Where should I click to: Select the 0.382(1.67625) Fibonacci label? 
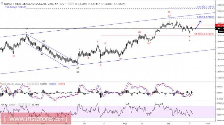coord(205,17)
